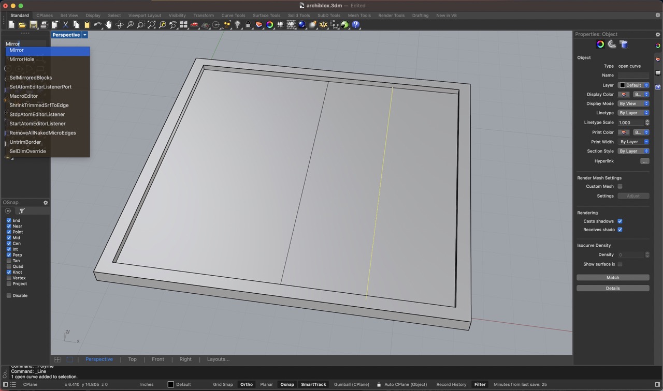
Task: Enable the Quad object snap
Action: point(9,266)
